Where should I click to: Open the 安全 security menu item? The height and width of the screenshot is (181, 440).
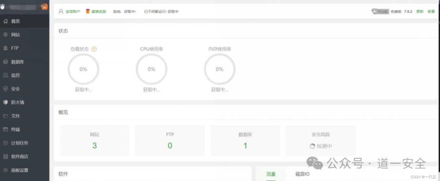click(x=25, y=89)
